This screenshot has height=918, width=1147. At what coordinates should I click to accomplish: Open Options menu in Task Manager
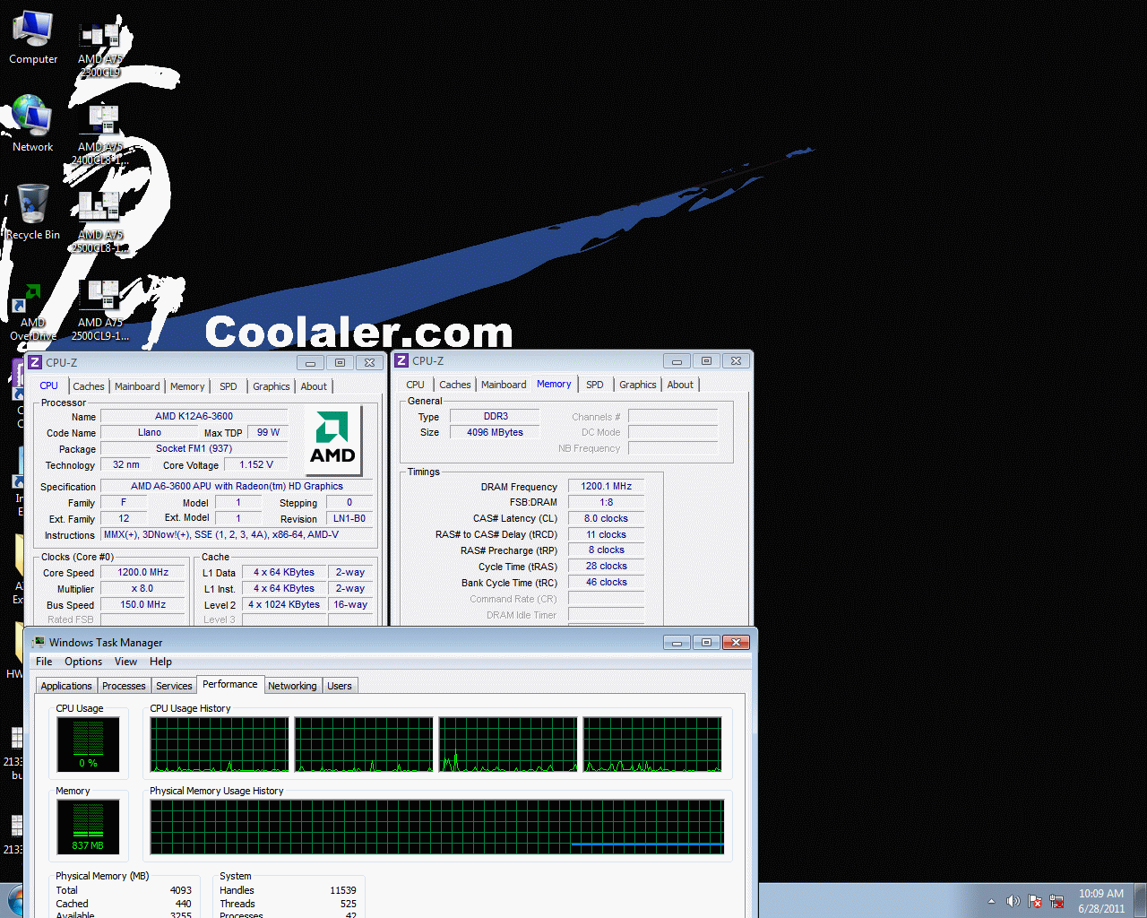pos(83,662)
